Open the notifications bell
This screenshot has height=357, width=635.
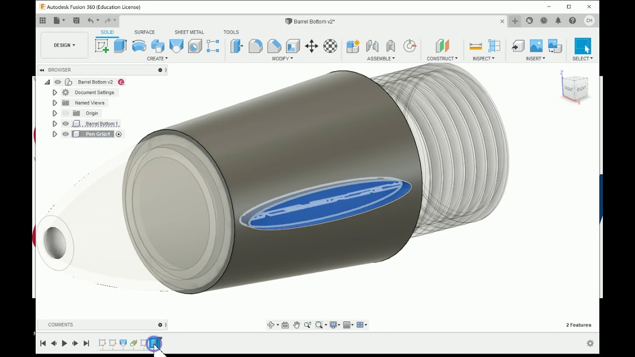pos(558,20)
